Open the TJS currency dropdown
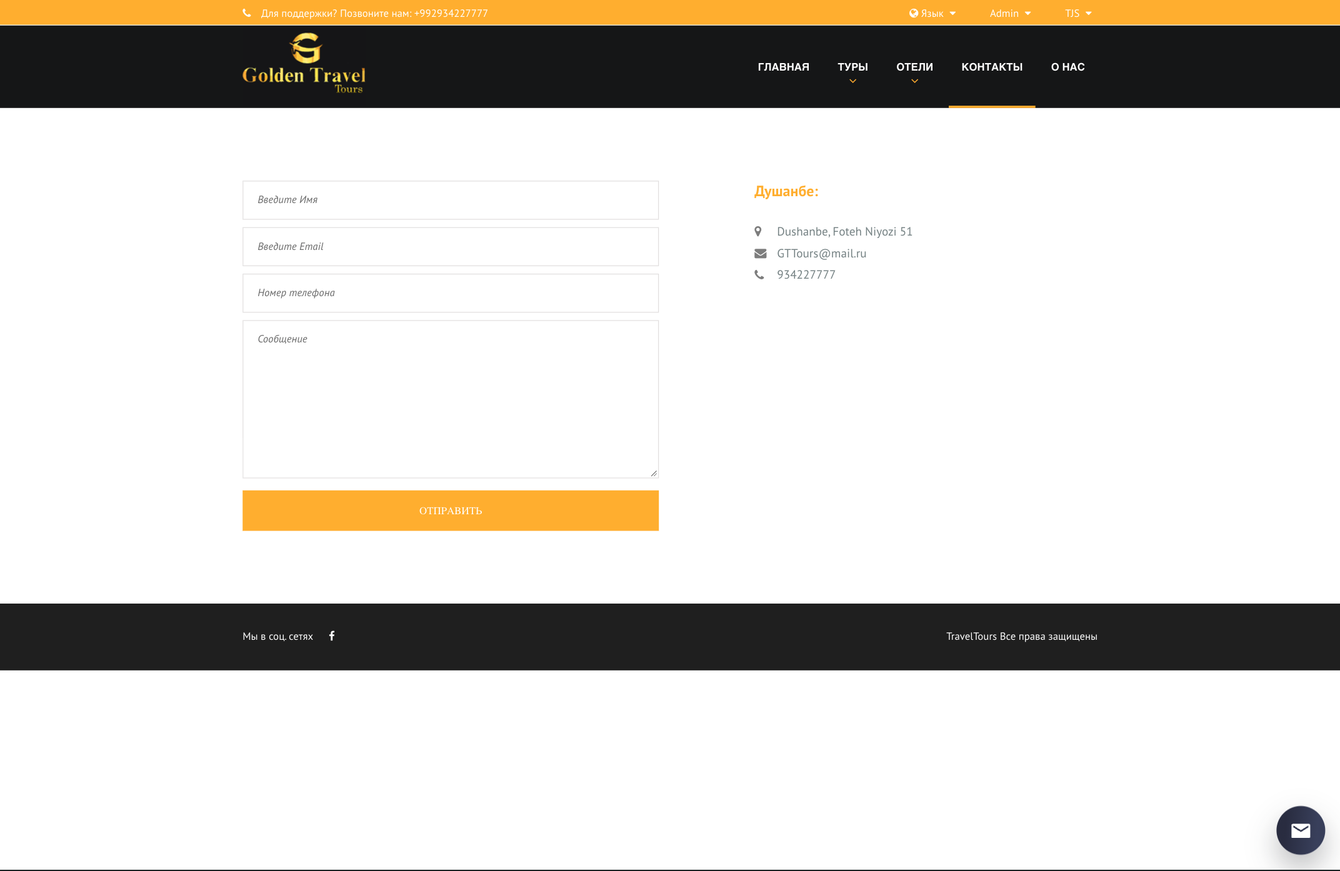 pos(1078,13)
